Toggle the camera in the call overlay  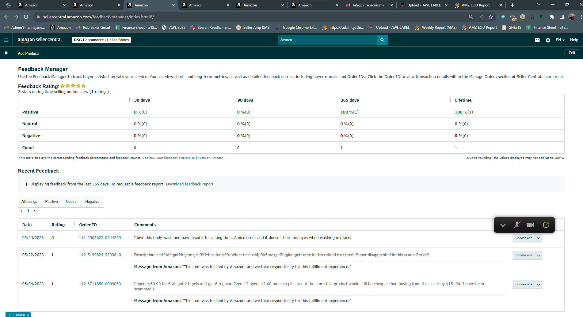pyautogui.click(x=530, y=225)
